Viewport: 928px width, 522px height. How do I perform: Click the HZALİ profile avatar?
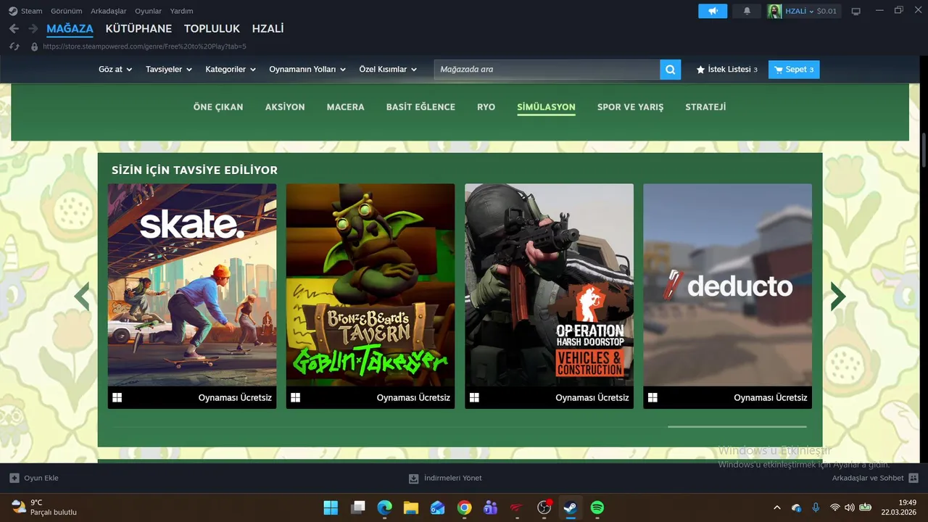[774, 11]
